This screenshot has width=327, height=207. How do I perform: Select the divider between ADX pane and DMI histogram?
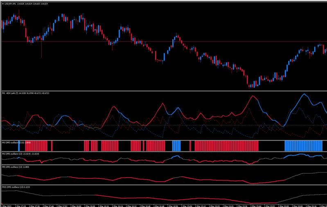[164, 140]
